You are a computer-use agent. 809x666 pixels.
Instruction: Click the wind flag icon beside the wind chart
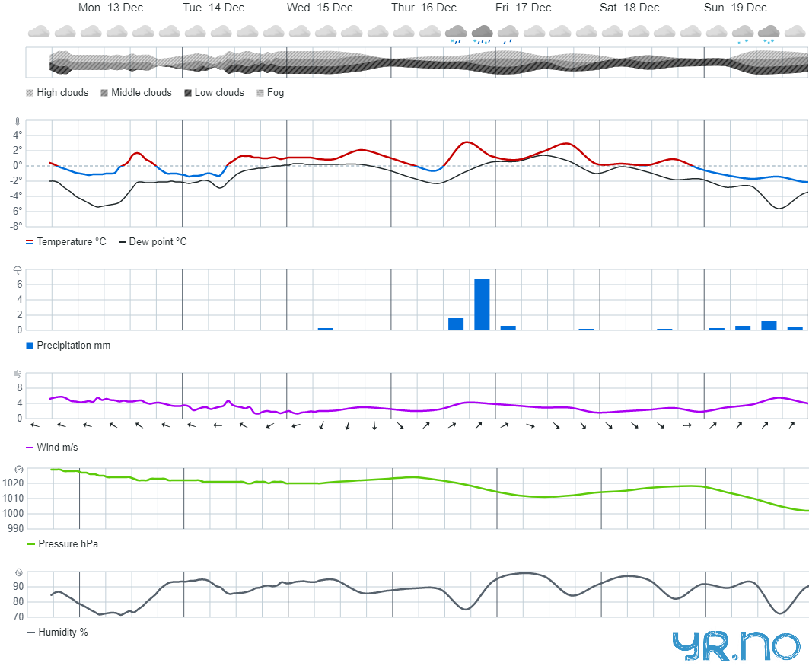[18, 374]
